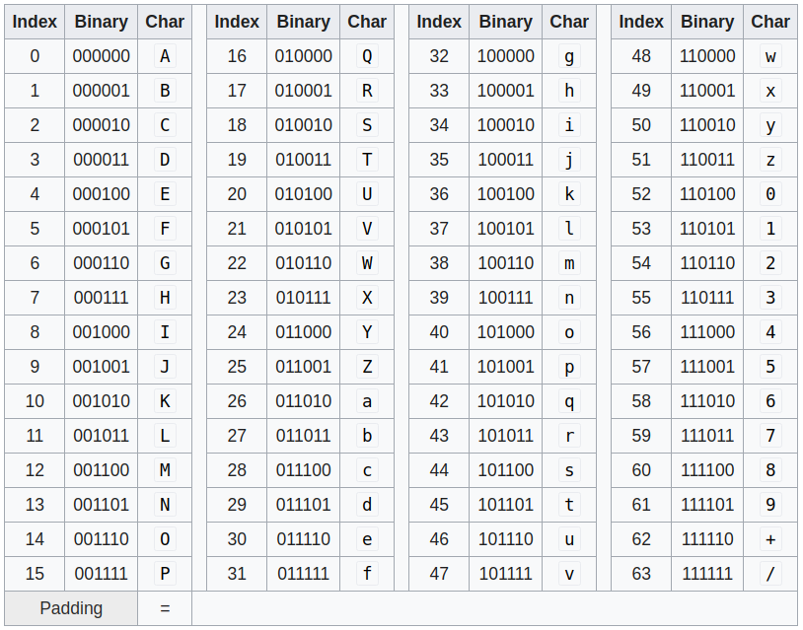
Task: Click the binary value 000000 for index 0
Action: pos(101,56)
